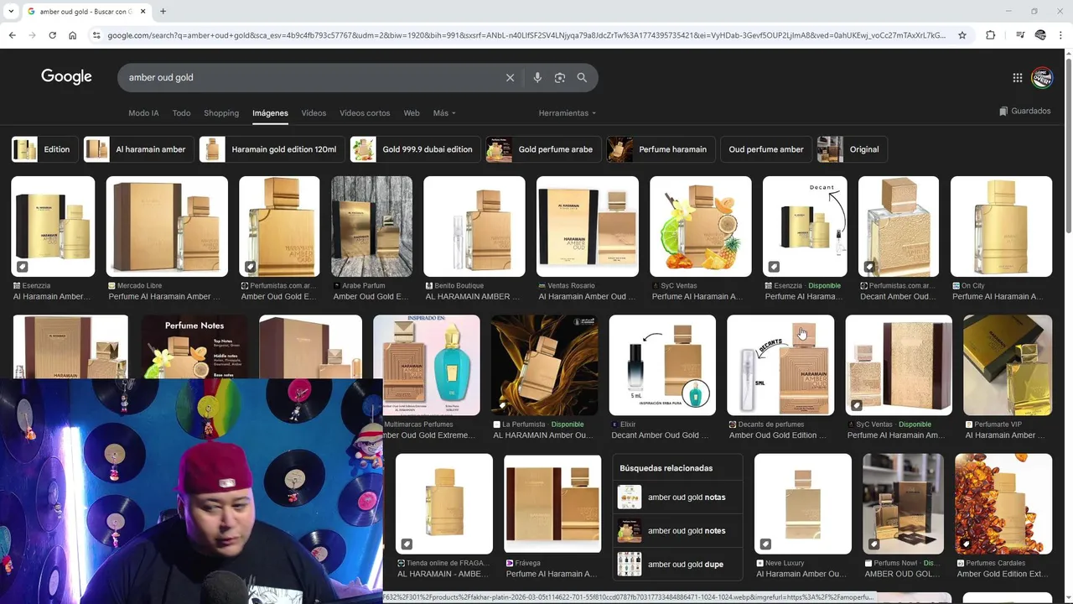Screen dimensions: 1073x604
Task: Open the Google account avatar
Action: point(1042,77)
